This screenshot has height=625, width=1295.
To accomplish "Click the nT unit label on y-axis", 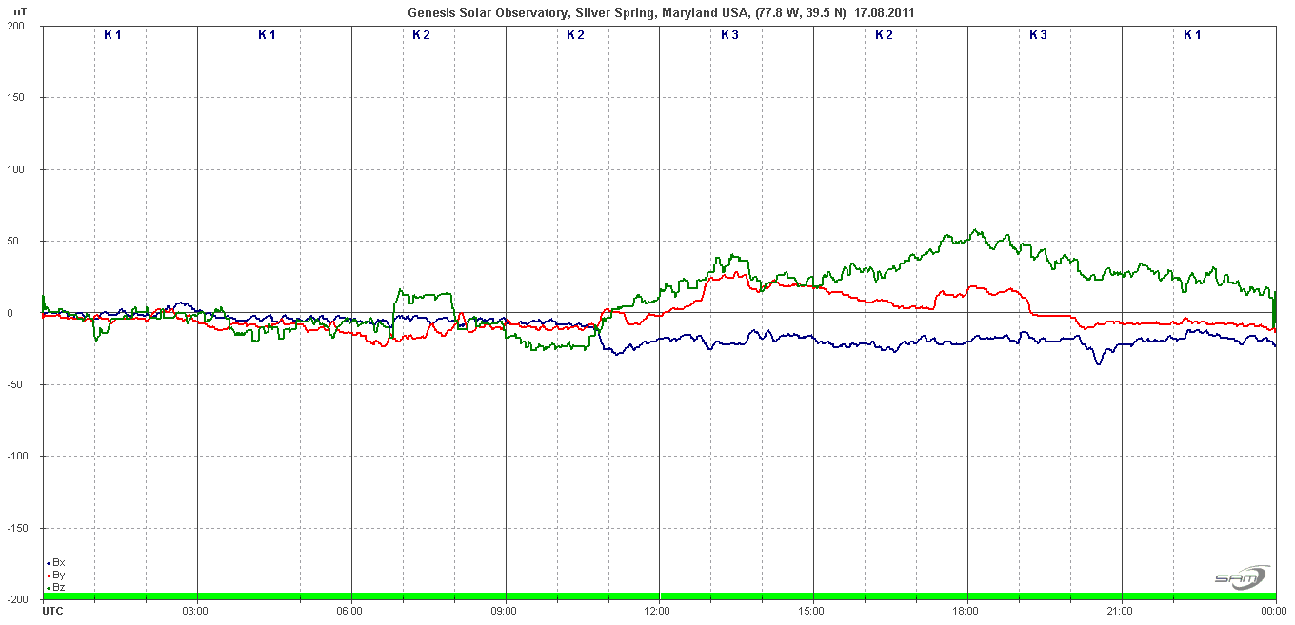I will pyautogui.click(x=20, y=11).
